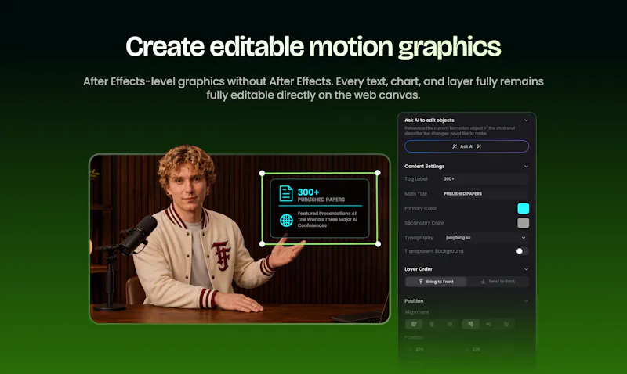Click the bottom-right selection handle of the card
This screenshot has width=627, height=374.
[378, 244]
